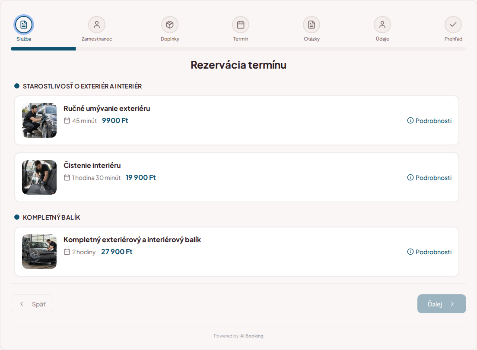Switch to the Prehľad tab label
This screenshot has height=350, width=477.
[453, 39]
